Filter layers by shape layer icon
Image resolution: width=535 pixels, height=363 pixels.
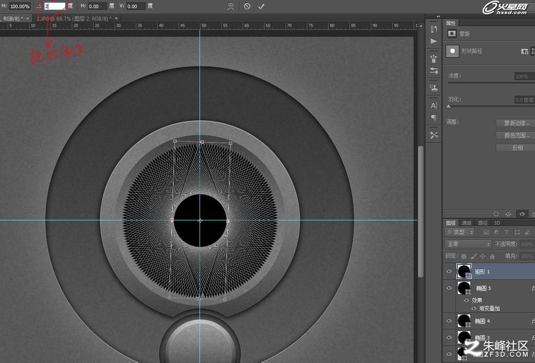pos(517,232)
